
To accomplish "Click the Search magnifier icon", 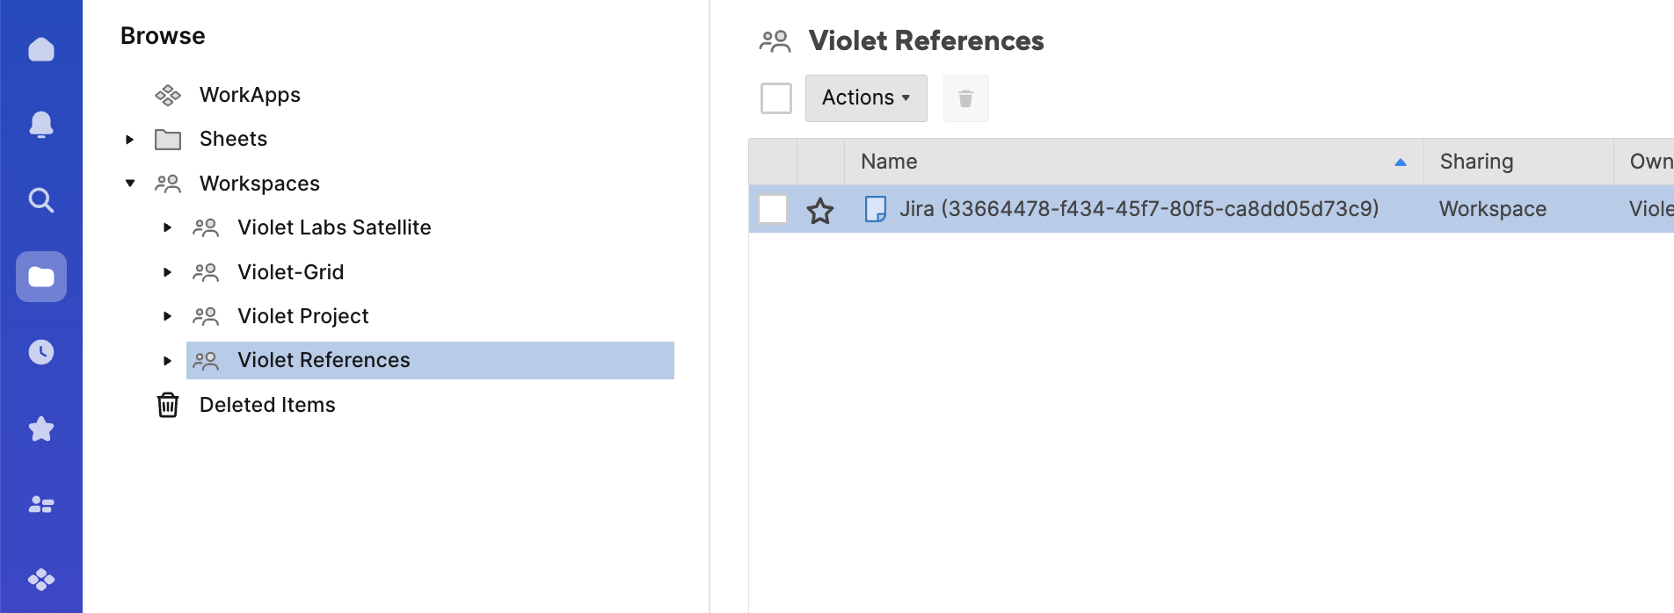I will (x=41, y=200).
